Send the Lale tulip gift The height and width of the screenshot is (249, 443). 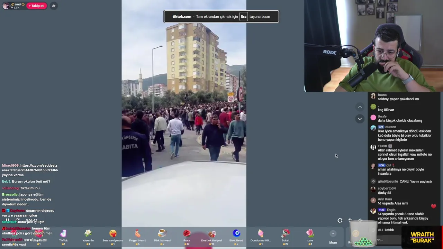tap(310, 237)
